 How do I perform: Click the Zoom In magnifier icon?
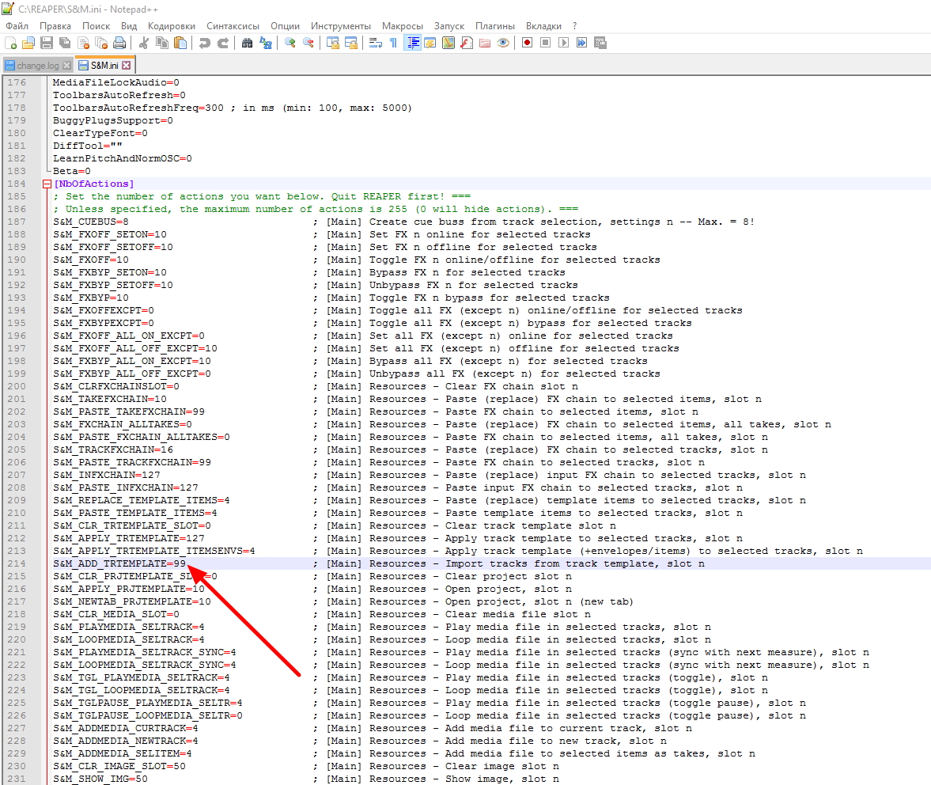tap(290, 43)
